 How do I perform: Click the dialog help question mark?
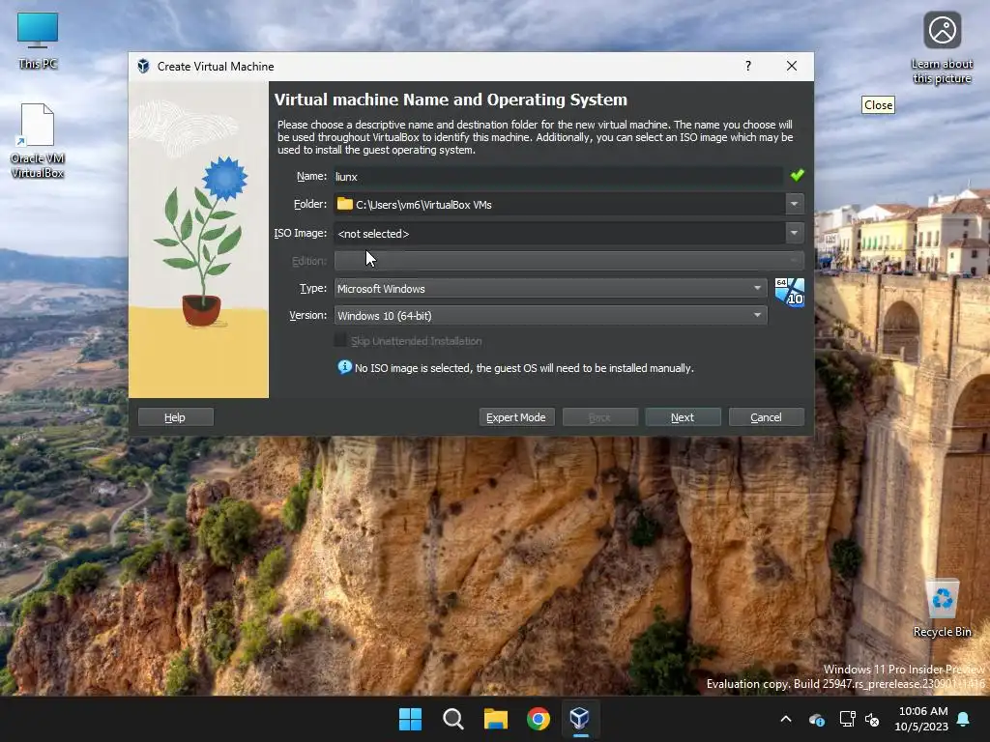click(x=748, y=66)
